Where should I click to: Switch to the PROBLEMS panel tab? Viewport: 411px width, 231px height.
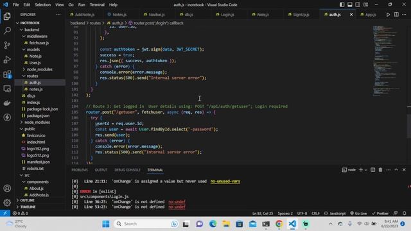[x=80, y=170]
